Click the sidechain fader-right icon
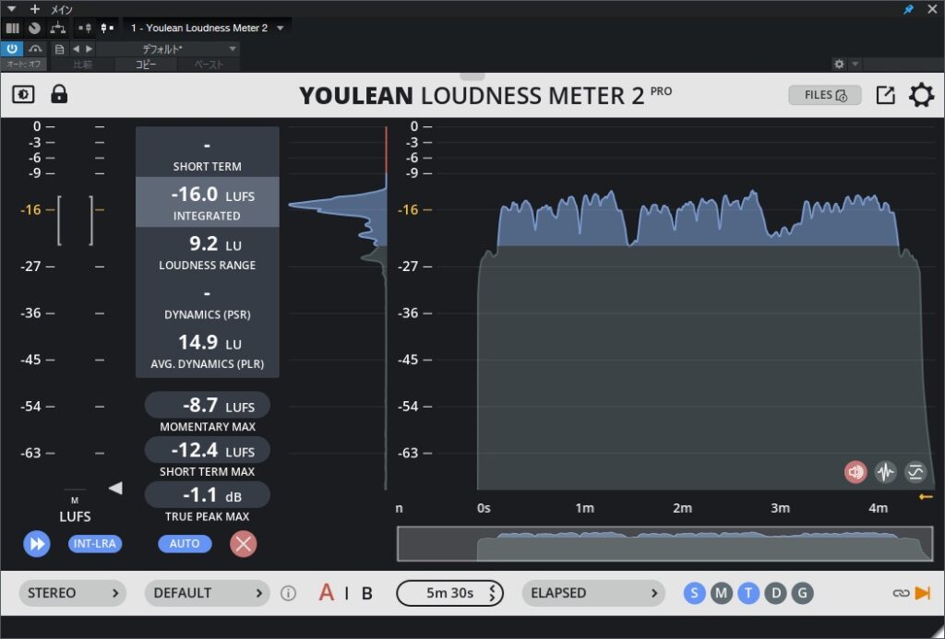This screenshot has width=945, height=639. point(107,28)
